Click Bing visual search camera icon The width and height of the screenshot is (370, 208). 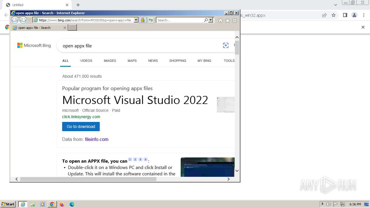(226, 45)
